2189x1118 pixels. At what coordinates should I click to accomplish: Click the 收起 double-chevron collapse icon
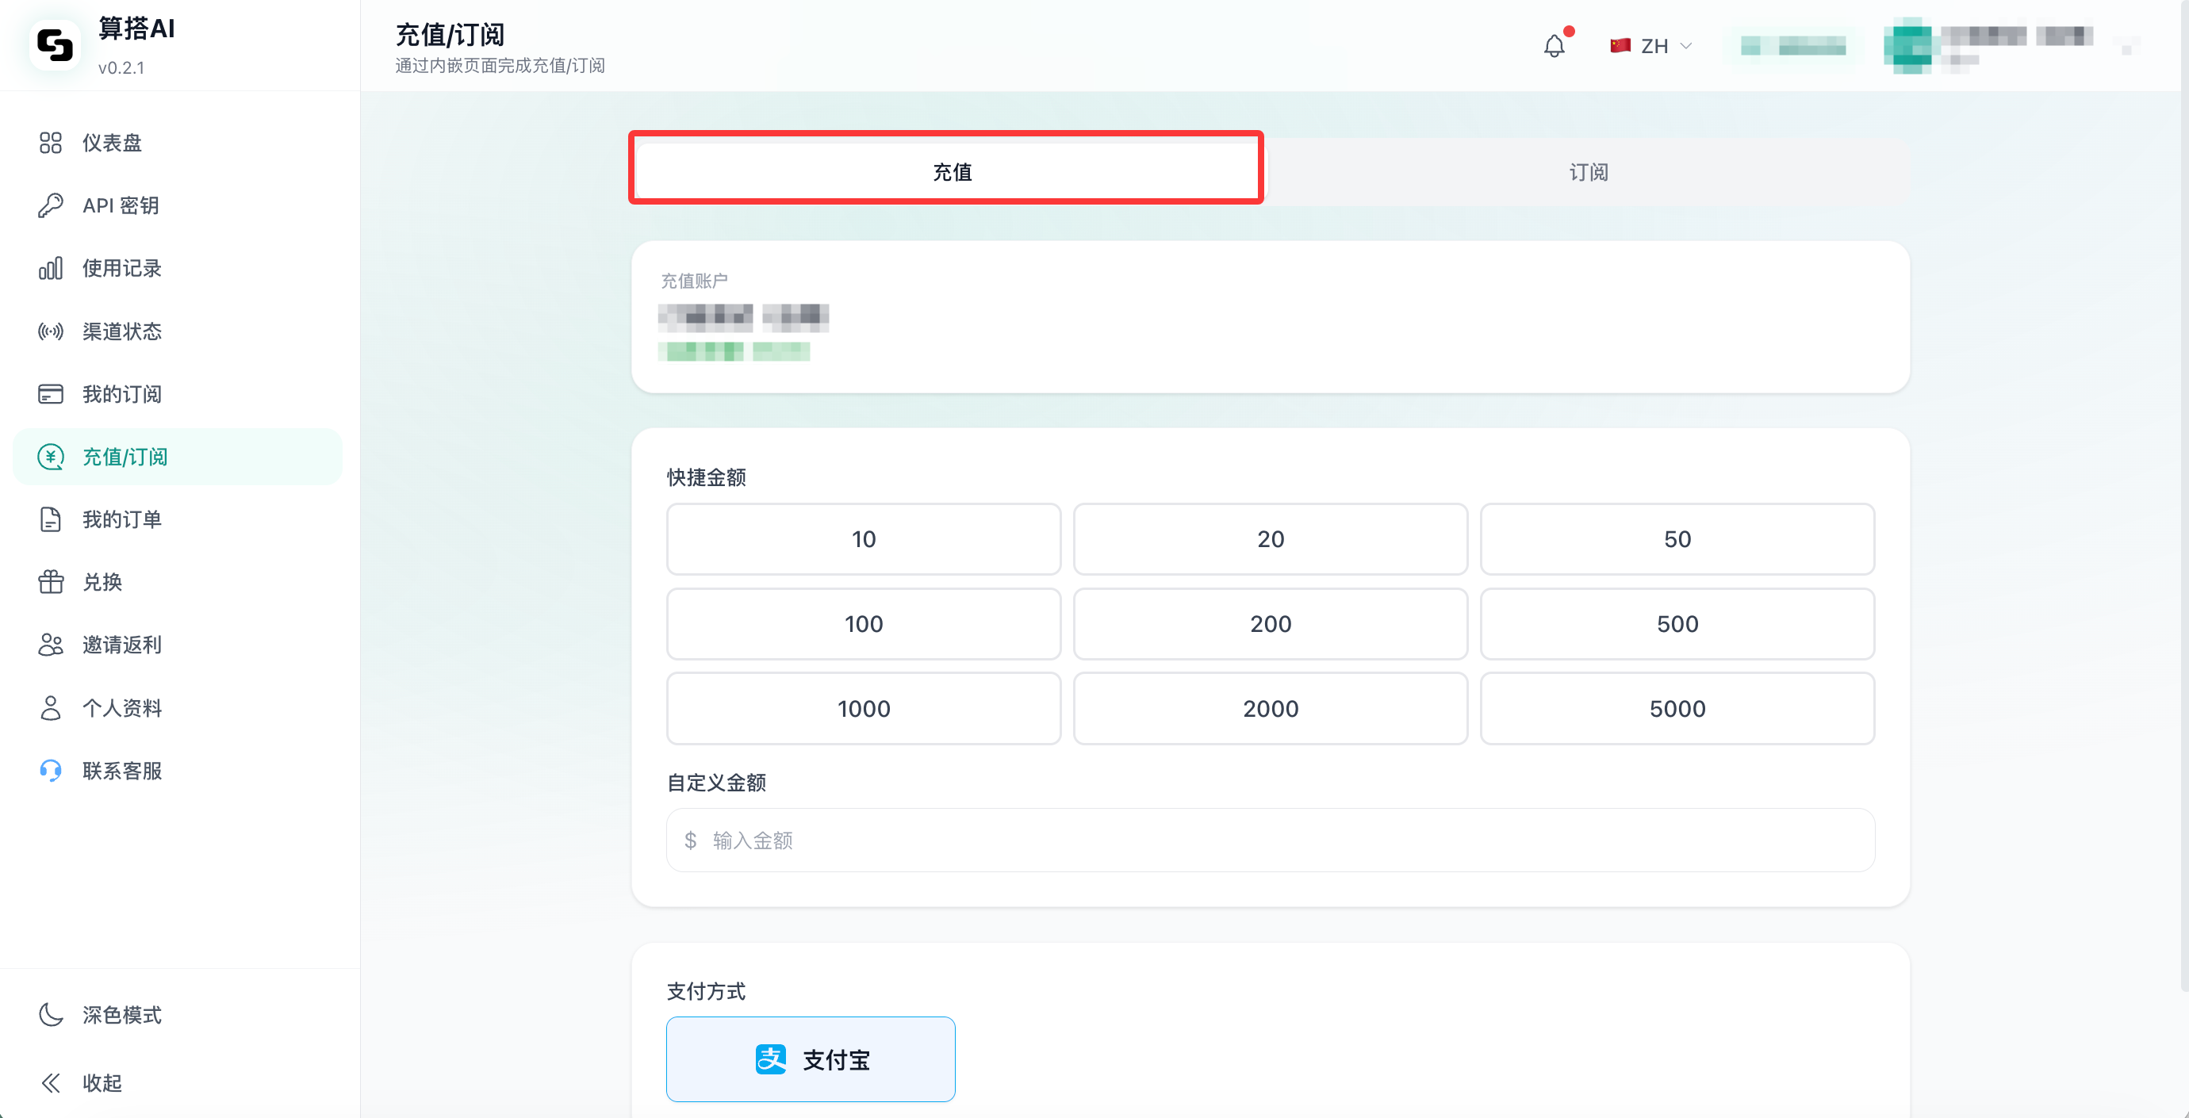[x=50, y=1082]
